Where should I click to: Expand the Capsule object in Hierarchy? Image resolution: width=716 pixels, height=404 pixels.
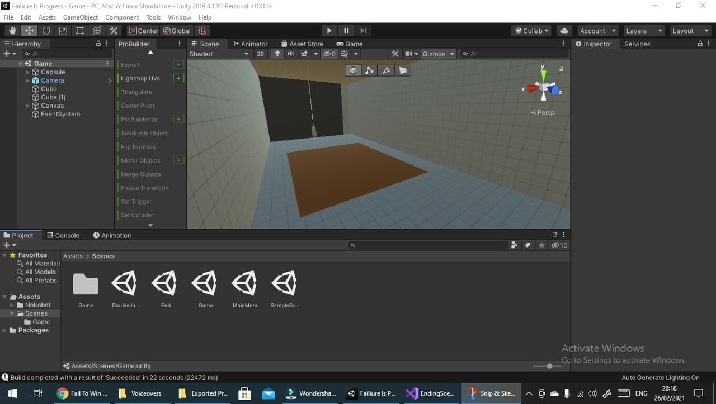point(28,72)
